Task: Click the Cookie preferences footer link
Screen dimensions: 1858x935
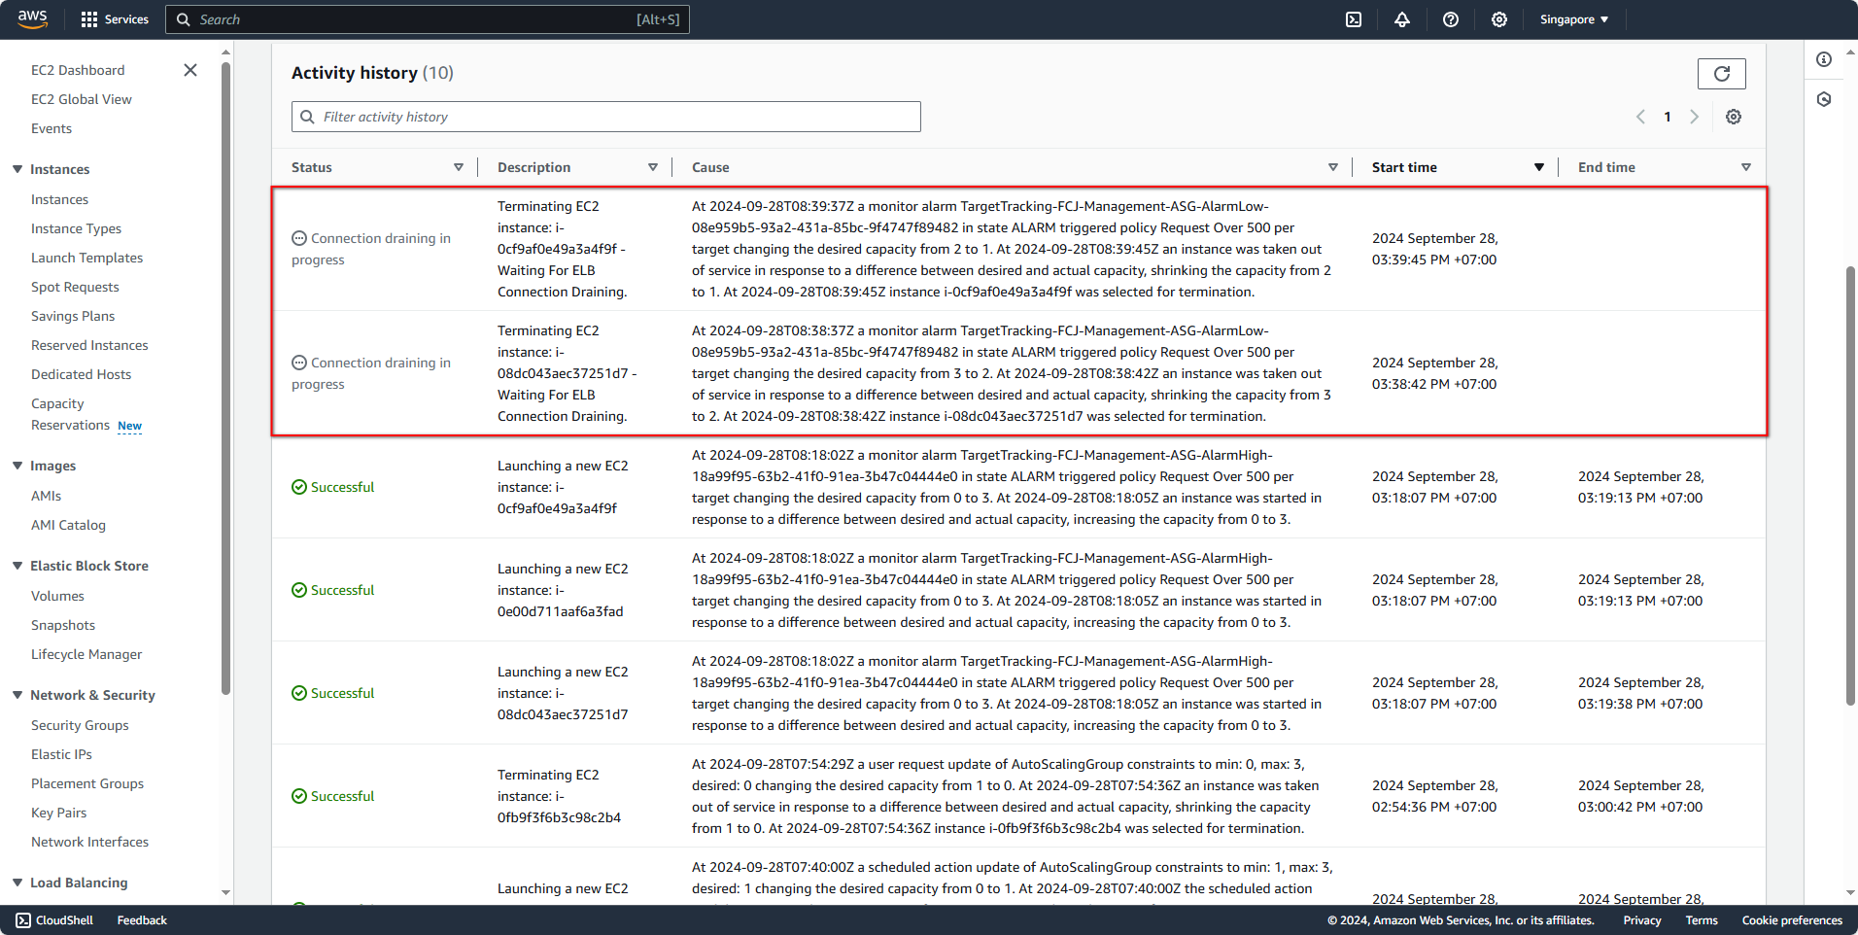Action: [1791, 920]
